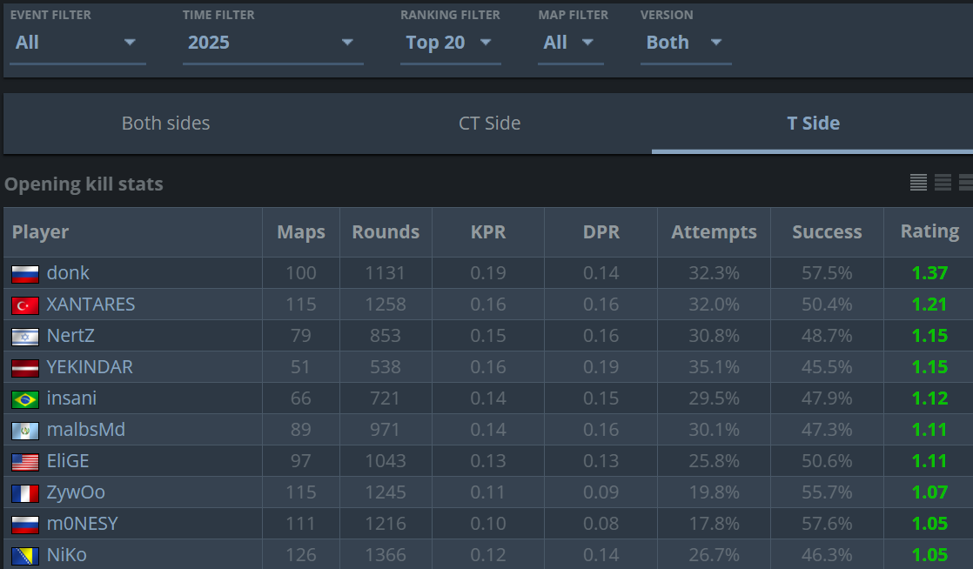
Task: Open donk's player profile link
Action: coord(68,273)
